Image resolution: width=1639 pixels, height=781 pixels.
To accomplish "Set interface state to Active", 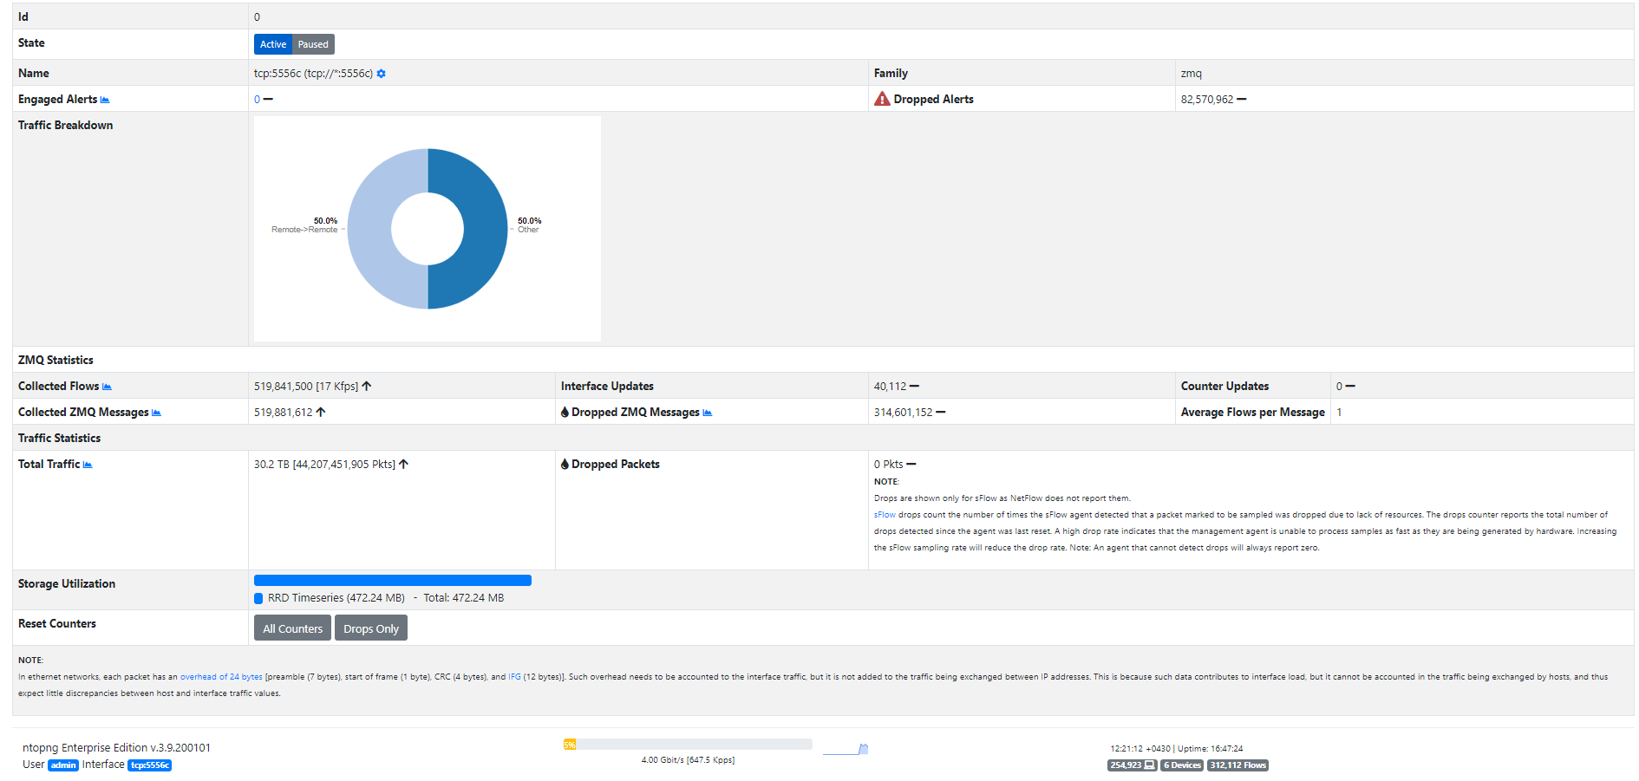I will click(273, 44).
